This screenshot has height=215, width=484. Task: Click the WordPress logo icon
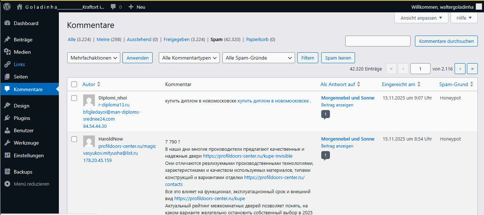click(7, 7)
